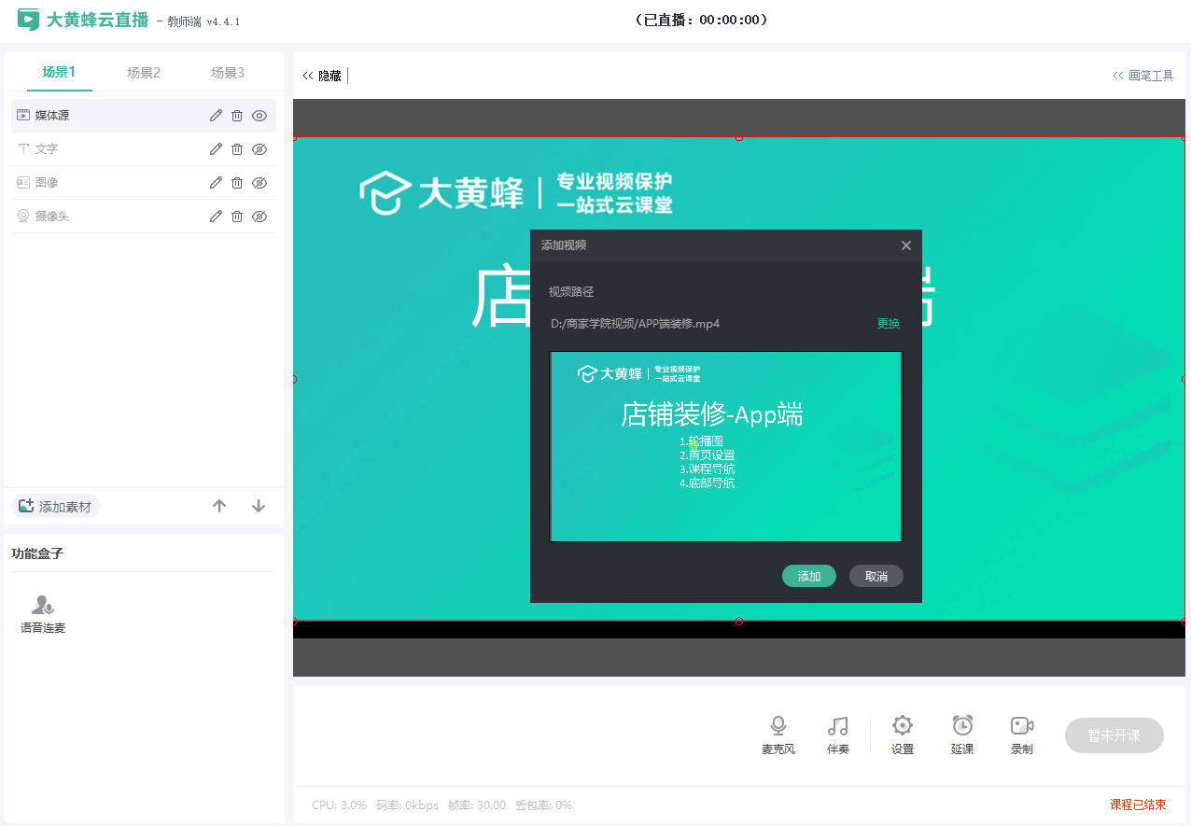The width and height of the screenshot is (1191, 826).
Task: Show the hidden 图像 source
Action: [x=259, y=183]
